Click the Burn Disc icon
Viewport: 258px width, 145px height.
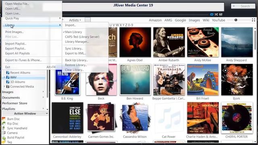[x=4, y=119]
